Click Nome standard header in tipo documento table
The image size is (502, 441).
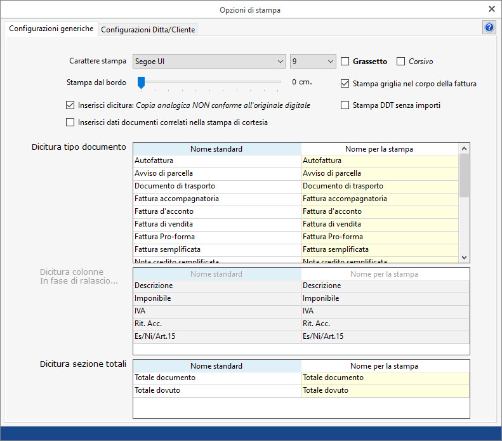(x=217, y=149)
